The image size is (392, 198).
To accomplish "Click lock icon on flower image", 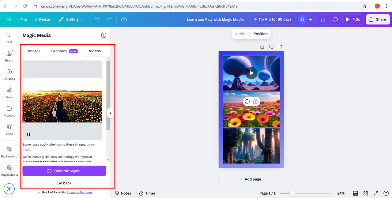I will (255, 101).
